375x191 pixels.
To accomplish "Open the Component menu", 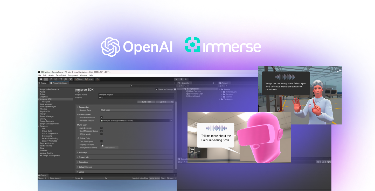I will (x=73, y=75).
